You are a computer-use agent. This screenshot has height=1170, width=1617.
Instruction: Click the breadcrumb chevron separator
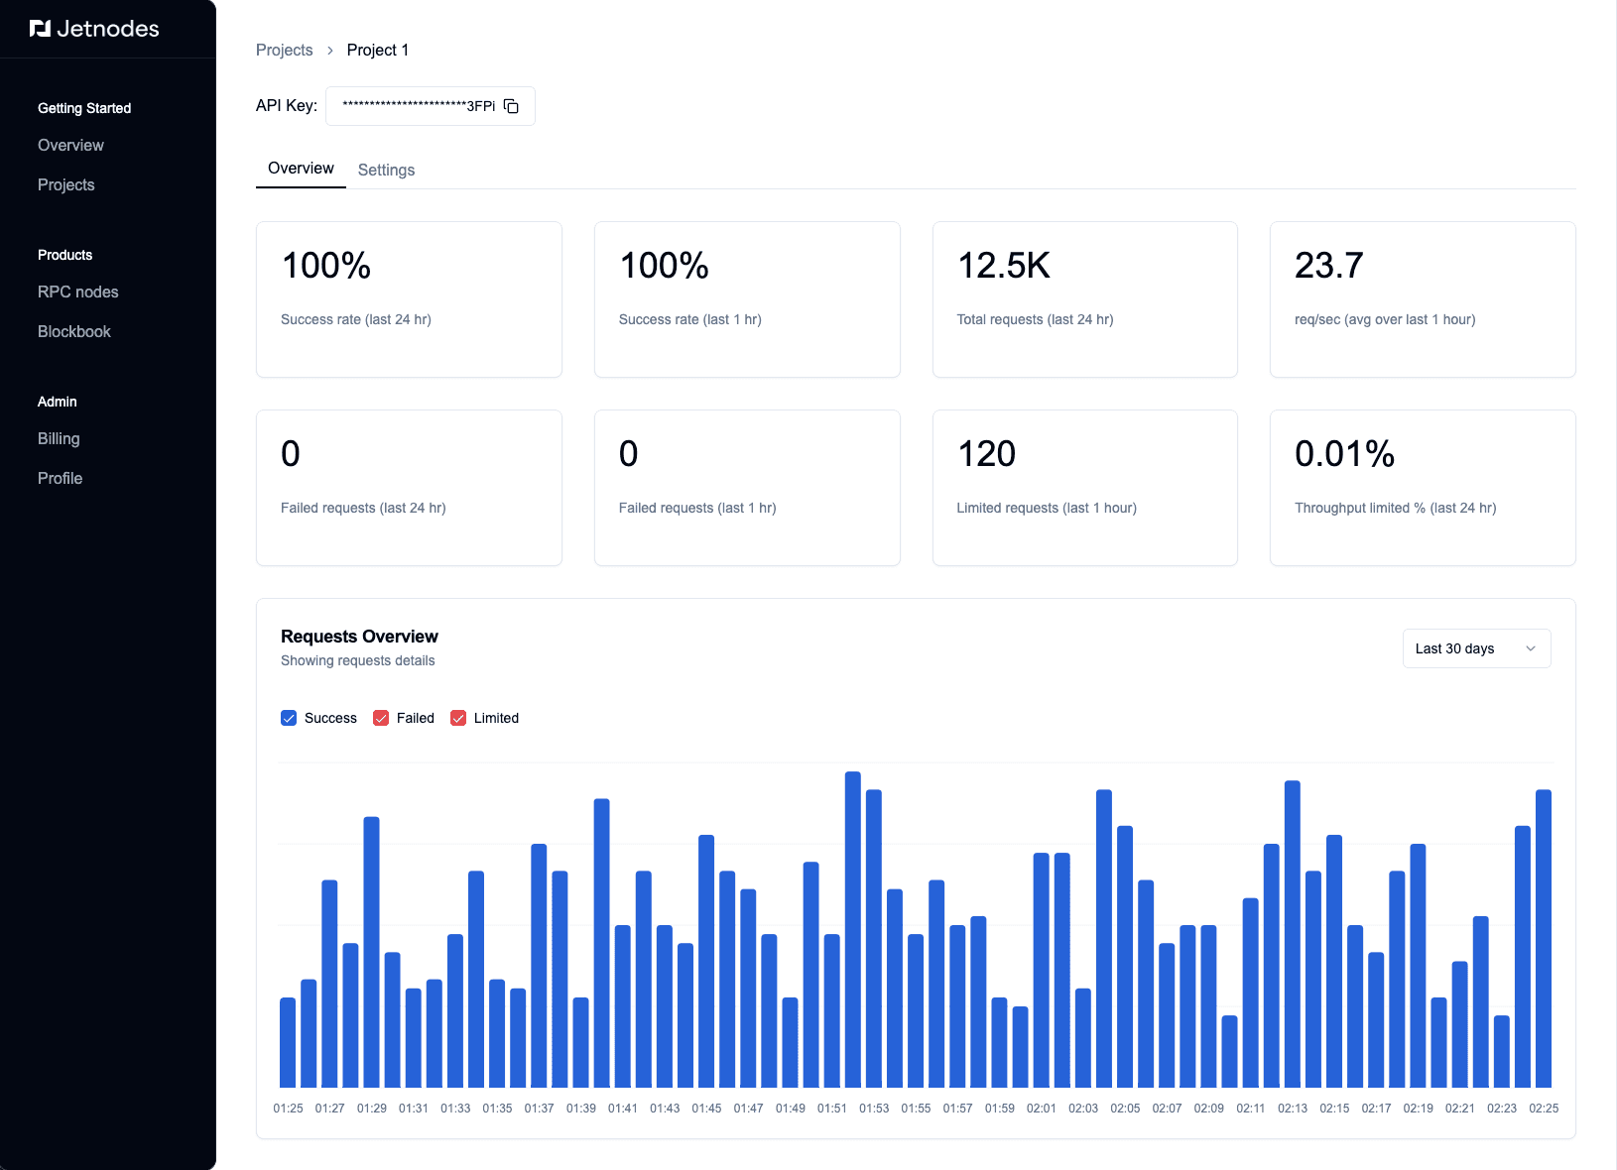[x=330, y=51]
